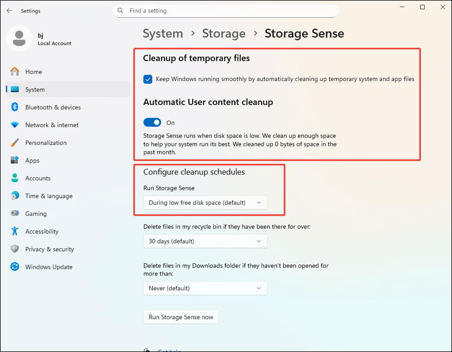The height and width of the screenshot is (352, 452).
Task: Go back using the Storage breadcrumb link
Action: 224,33
